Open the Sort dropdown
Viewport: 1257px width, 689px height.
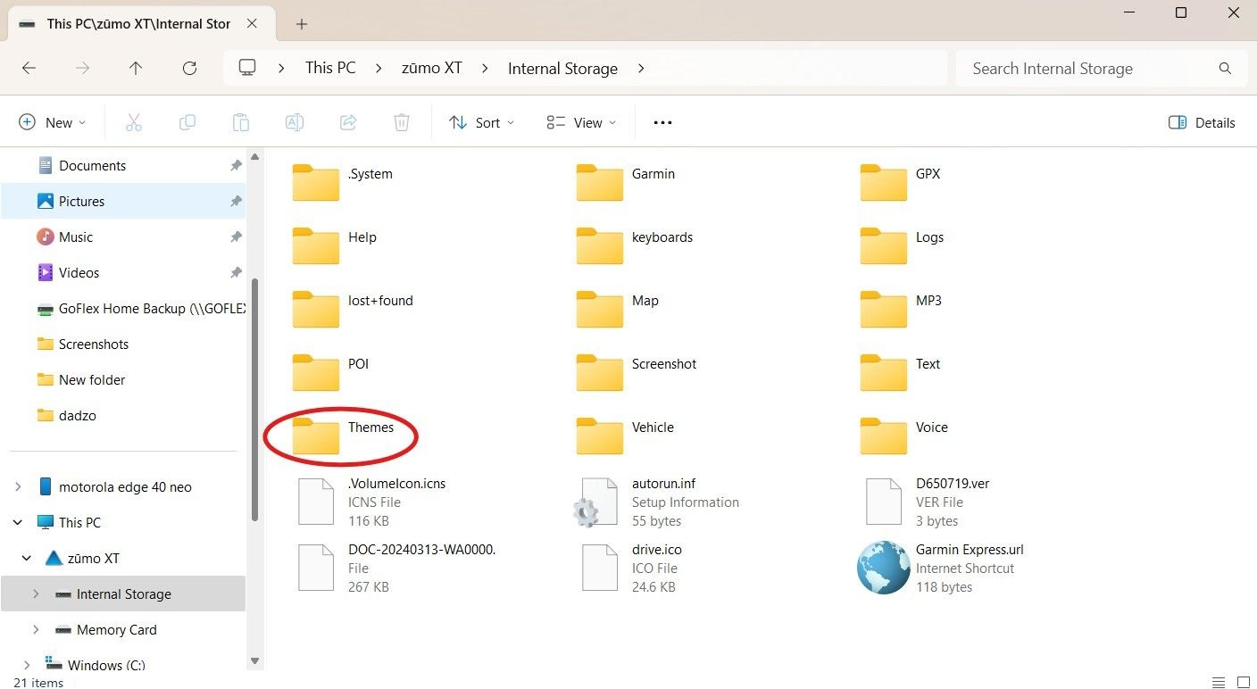click(x=481, y=122)
